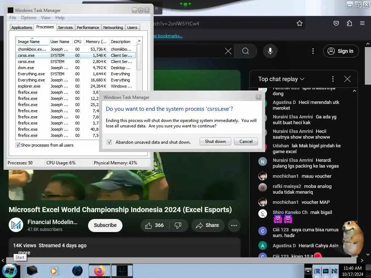Image resolution: width=371 pixels, height=278 pixels.
Task: Open the View menu in Task Manager
Action: (x=46, y=18)
